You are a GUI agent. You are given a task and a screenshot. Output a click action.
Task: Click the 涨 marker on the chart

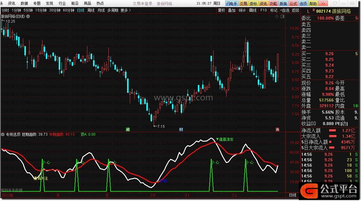pyautogui.click(x=277, y=130)
